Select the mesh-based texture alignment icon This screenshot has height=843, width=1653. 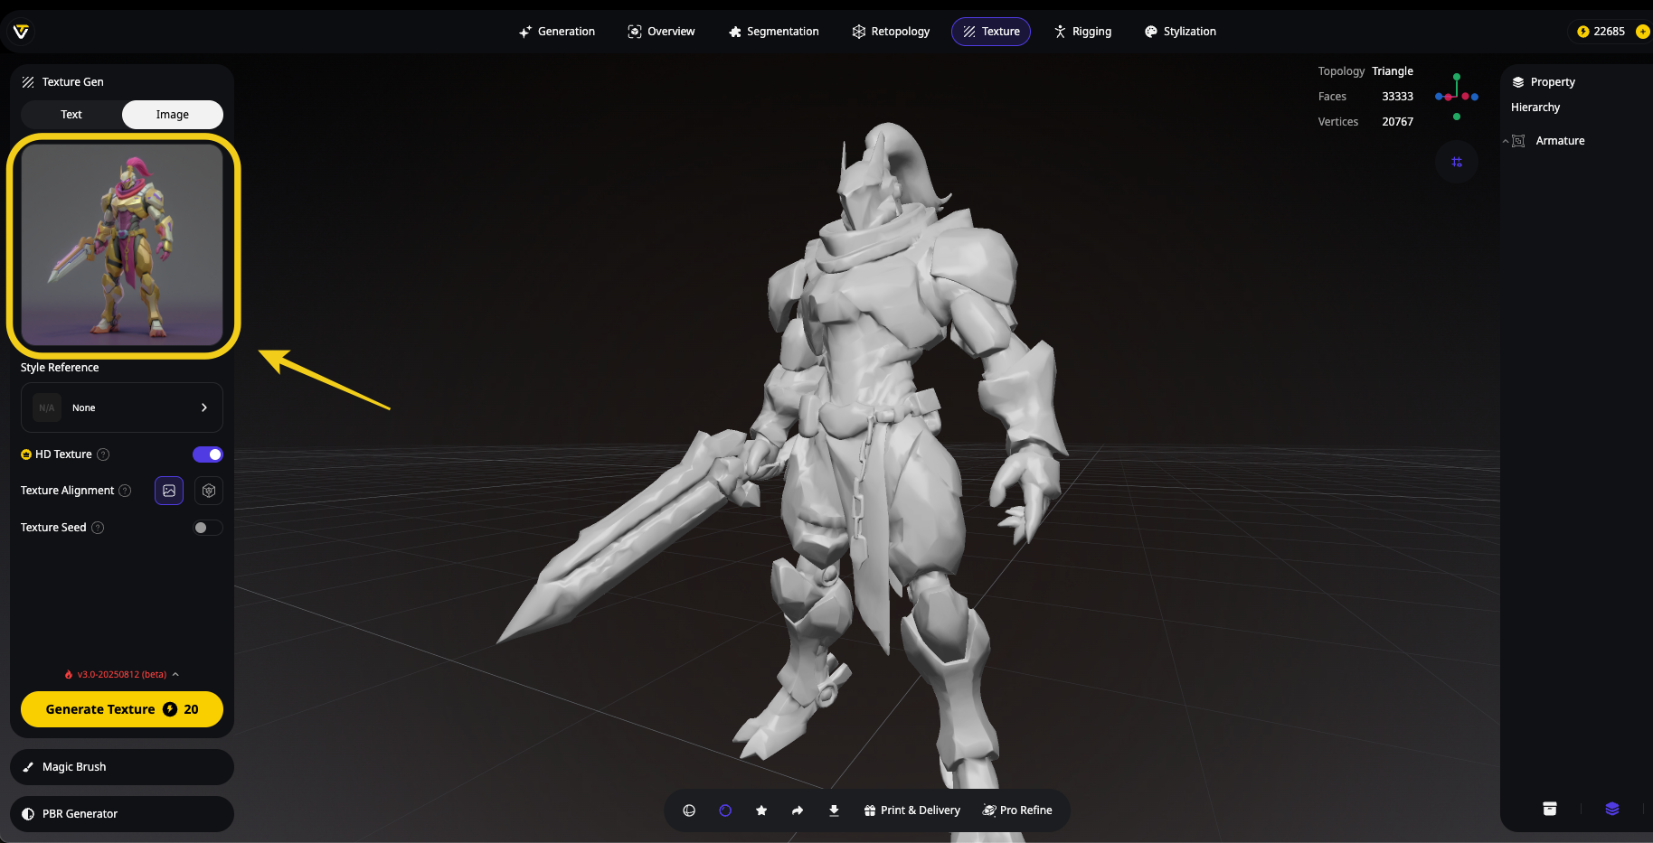pyautogui.click(x=209, y=491)
